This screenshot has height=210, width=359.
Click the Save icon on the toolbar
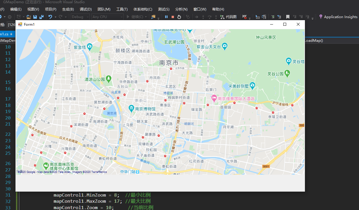(x=35, y=17)
